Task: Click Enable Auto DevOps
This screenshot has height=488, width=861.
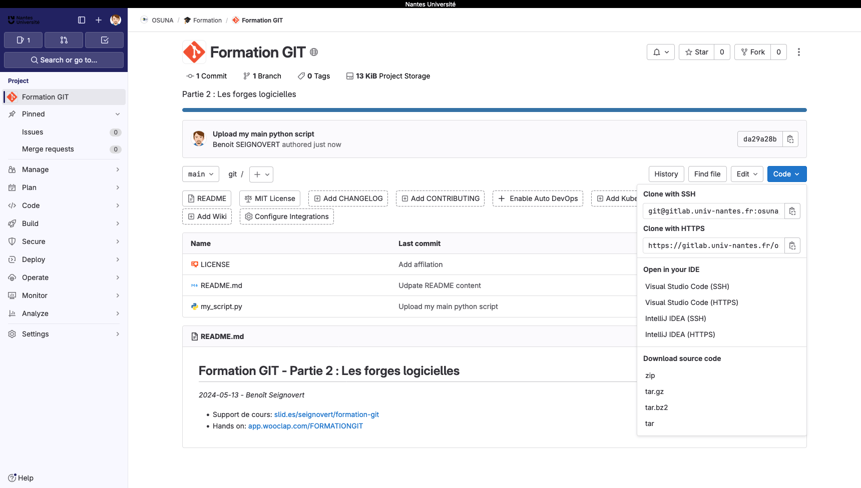Action: point(538,198)
